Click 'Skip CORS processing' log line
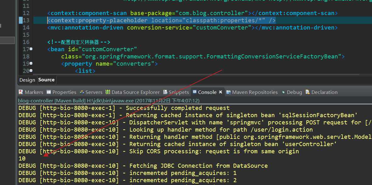The image size is (372, 185). point(159,151)
